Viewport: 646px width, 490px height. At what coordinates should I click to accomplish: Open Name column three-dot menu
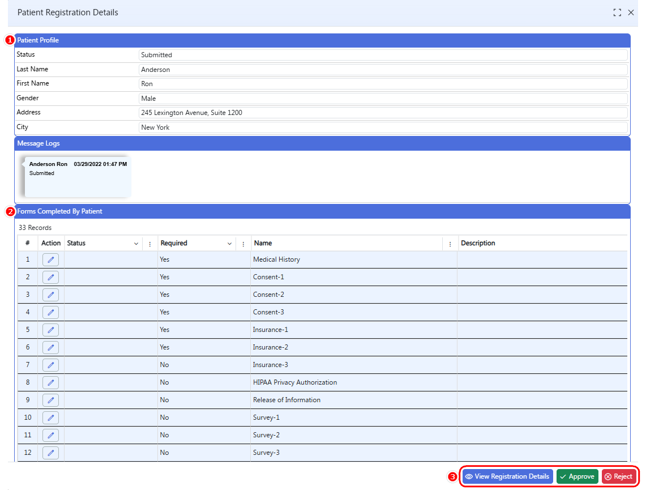[x=450, y=244]
